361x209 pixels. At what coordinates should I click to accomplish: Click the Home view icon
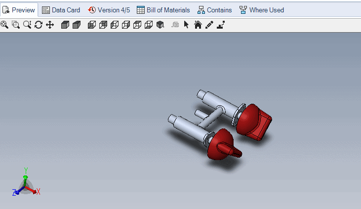(x=198, y=25)
